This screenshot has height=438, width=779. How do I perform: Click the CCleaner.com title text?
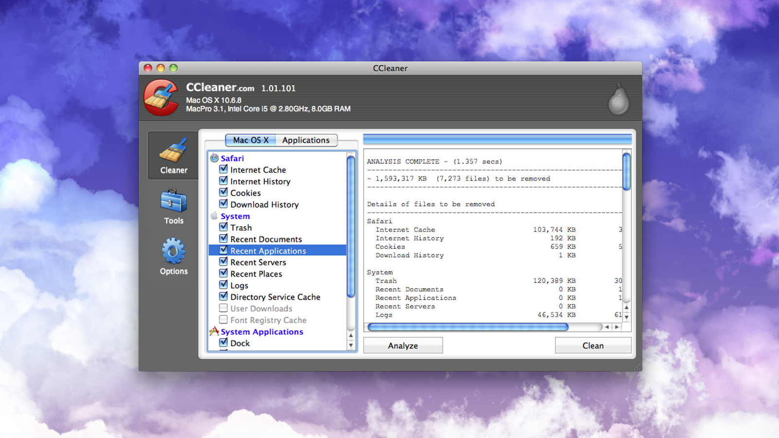pos(220,88)
